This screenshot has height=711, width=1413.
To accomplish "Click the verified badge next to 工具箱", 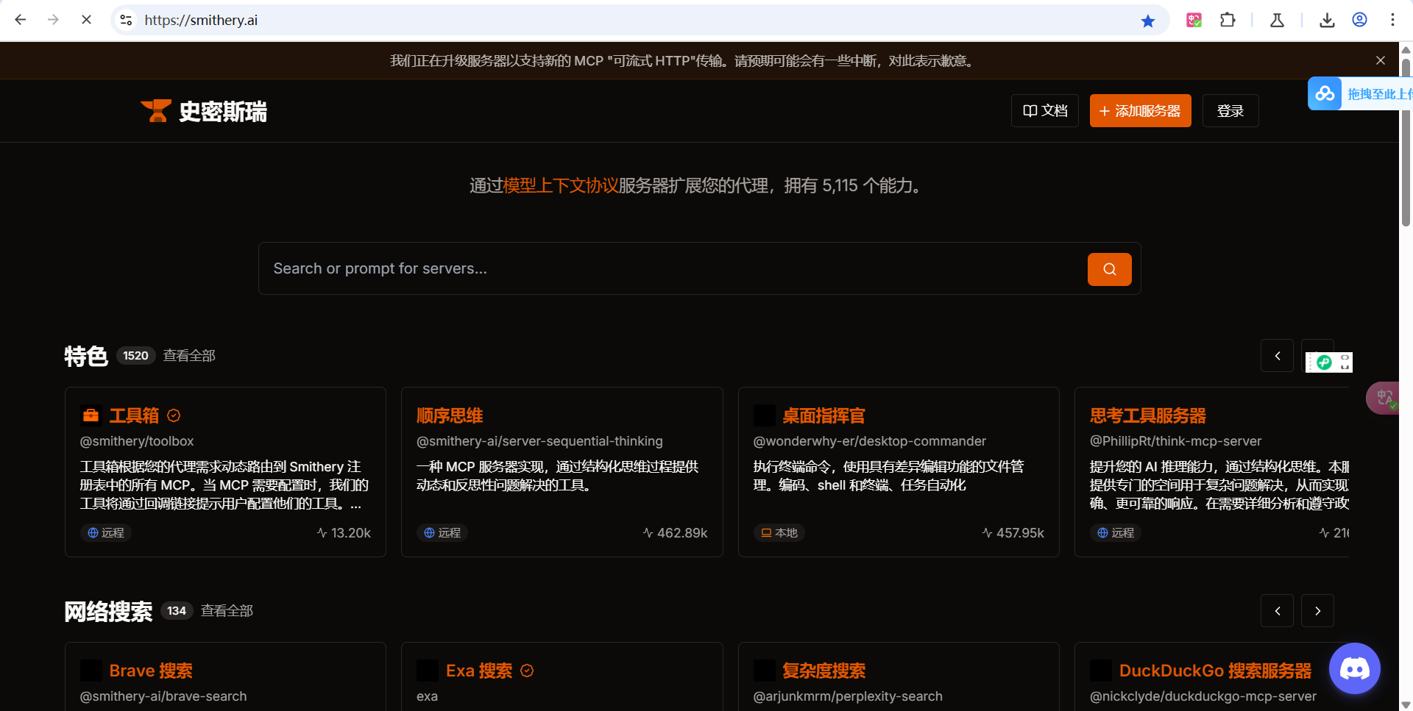I will (x=174, y=415).
